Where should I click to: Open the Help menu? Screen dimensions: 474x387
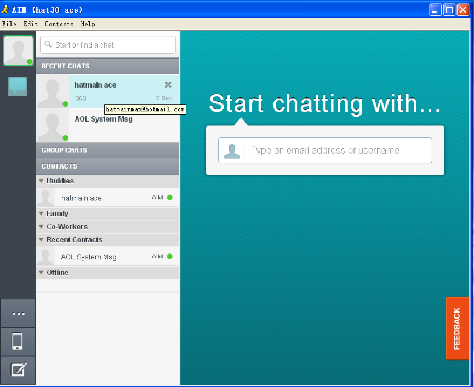coord(88,24)
